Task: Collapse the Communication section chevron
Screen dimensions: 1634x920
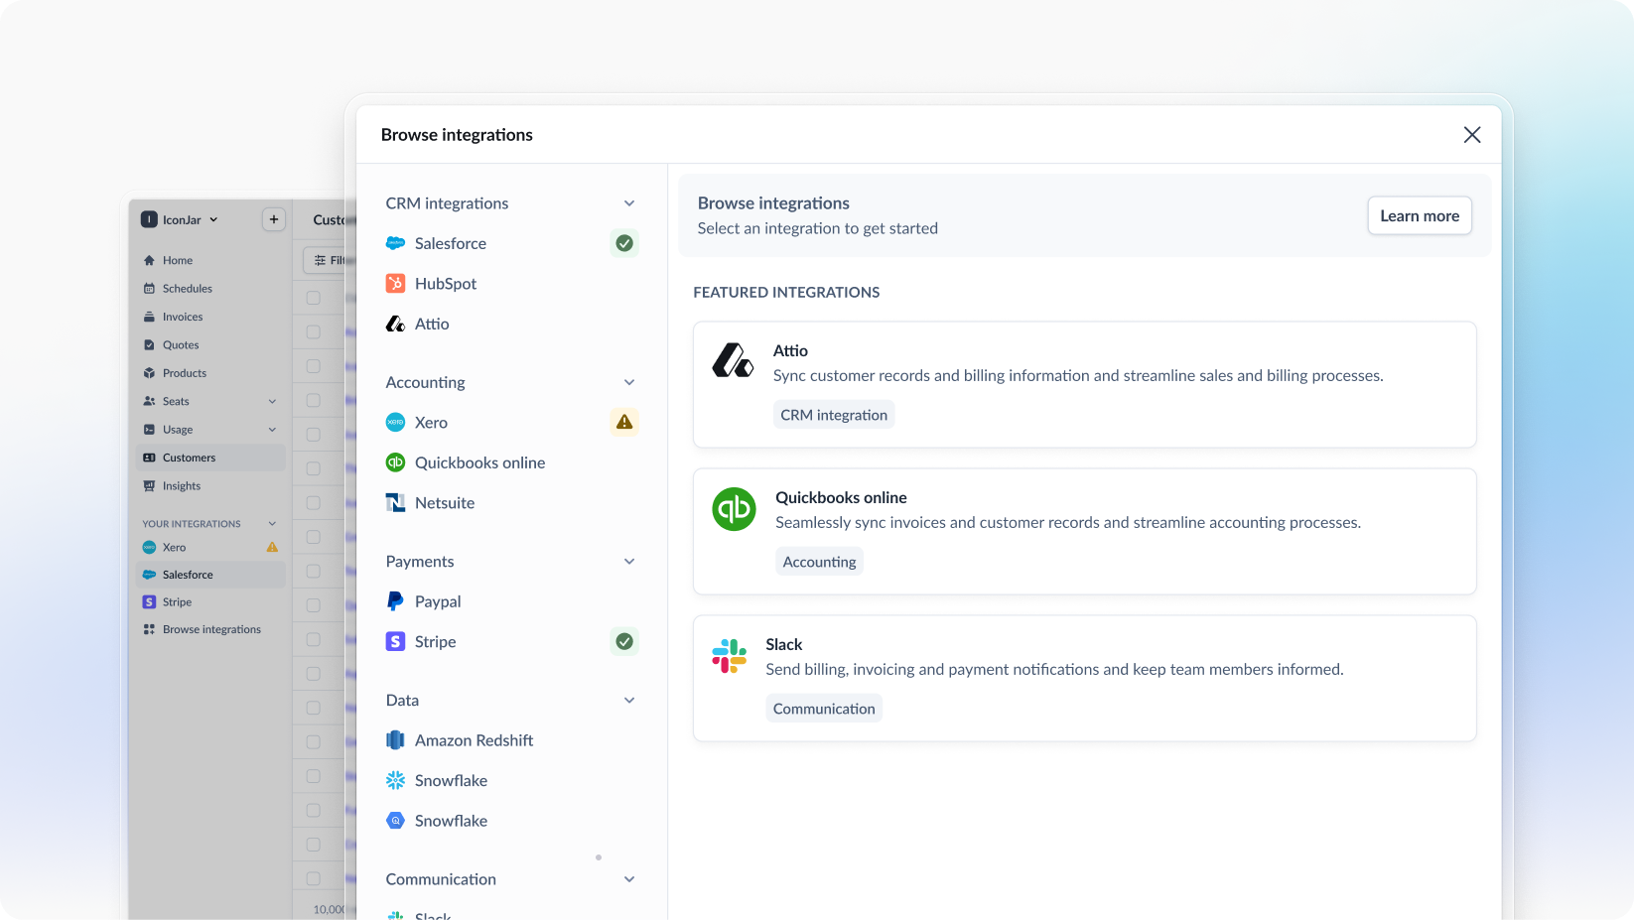Action: 629,879
